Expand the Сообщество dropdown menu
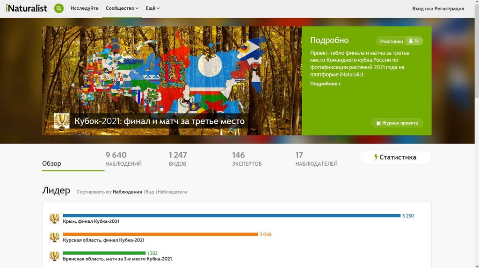Viewport: 479px width, 268px height. 122,8
